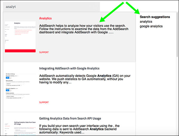Click the "Search suggestions" heading
This screenshot has width=179, height=136.
point(155,17)
